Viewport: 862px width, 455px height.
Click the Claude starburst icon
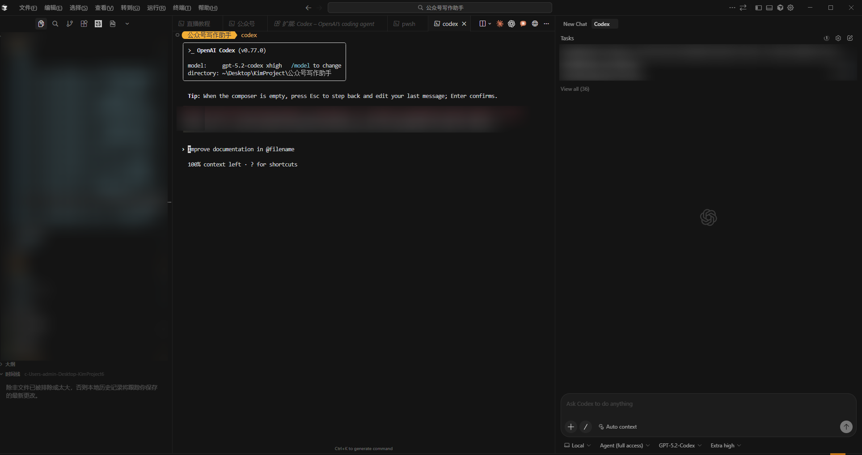click(500, 24)
